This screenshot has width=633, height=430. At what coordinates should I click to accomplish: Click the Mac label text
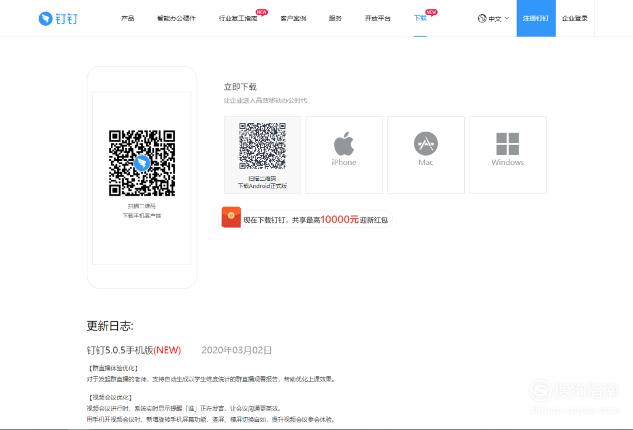point(426,162)
